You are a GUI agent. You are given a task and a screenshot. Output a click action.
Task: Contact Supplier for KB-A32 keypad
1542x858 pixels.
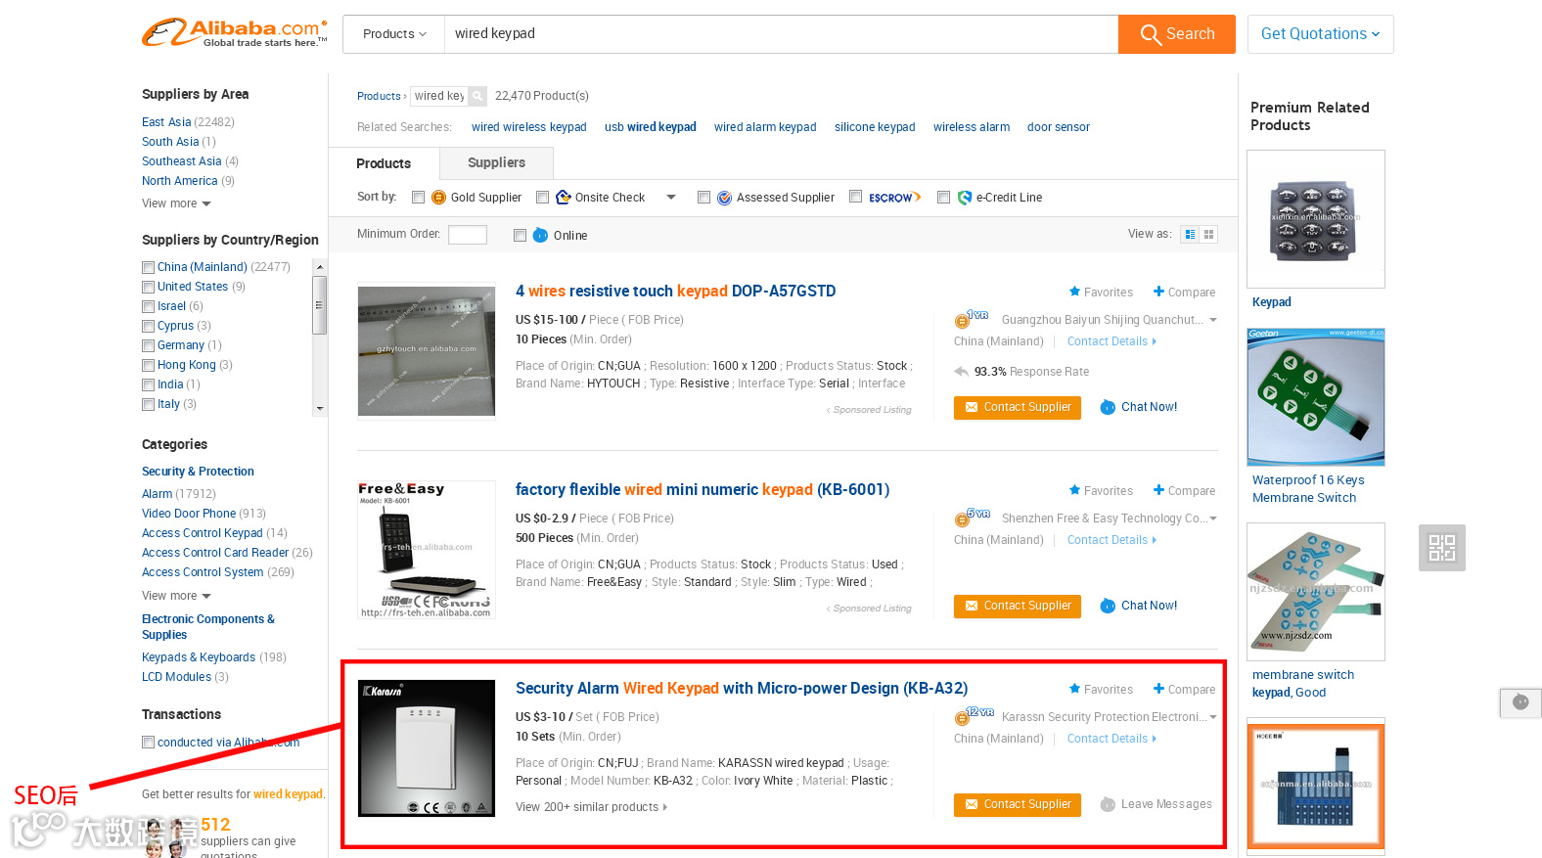pos(1018,804)
